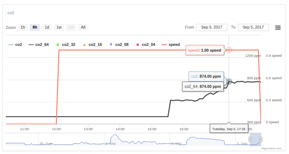Hide the co2_64 series via legend

pos(39,45)
